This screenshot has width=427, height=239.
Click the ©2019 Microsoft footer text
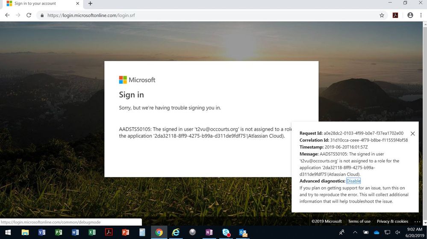[327, 221]
